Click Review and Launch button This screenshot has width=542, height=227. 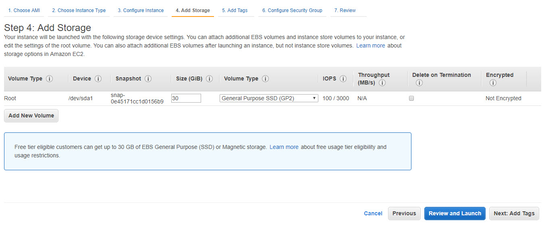pyautogui.click(x=455, y=214)
